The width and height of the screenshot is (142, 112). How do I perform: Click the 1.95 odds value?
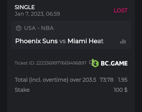[123, 80]
